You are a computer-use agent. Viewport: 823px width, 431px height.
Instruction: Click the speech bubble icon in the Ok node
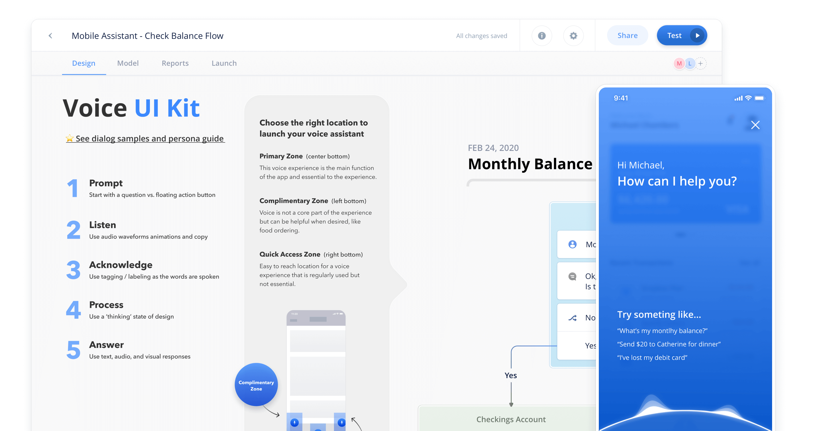tap(572, 276)
